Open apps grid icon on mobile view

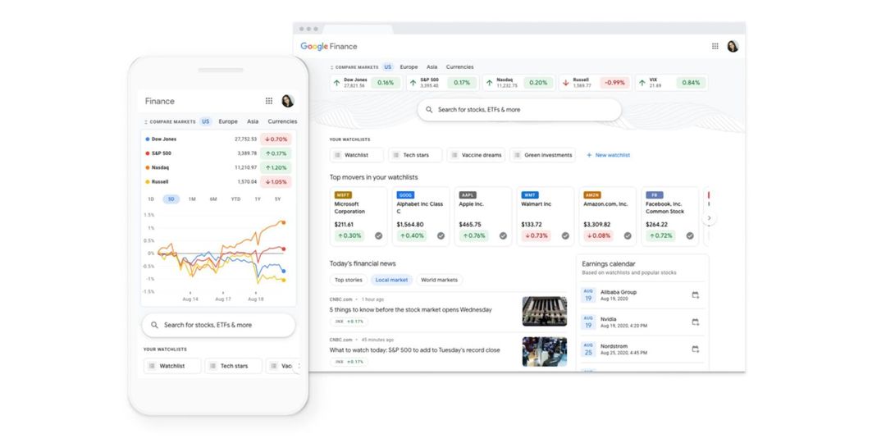click(268, 101)
